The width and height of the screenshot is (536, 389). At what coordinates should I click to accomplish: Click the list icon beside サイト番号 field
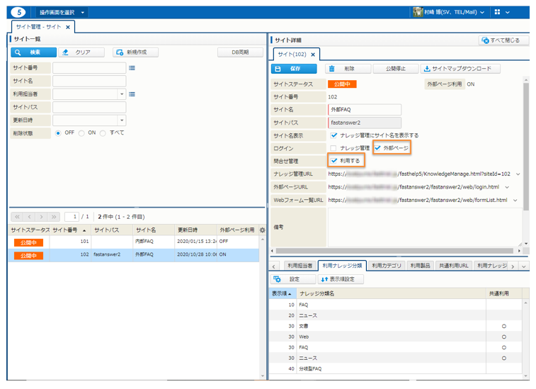pyautogui.click(x=132, y=68)
